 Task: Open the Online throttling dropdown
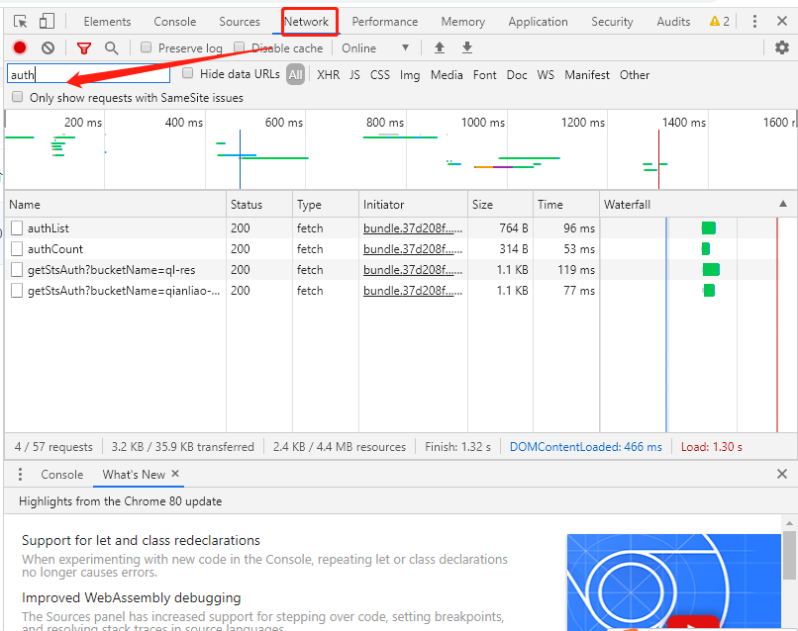[x=375, y=47]
